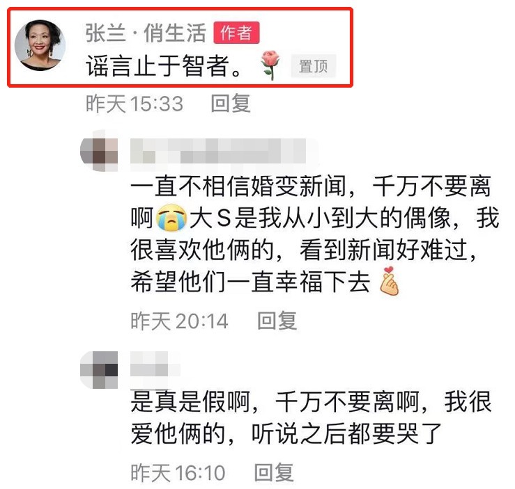Tap the 昨天 15:33 timestamp
Viewport: 515px width, 489px height.
pyautogui.click(x=134, y=104)
